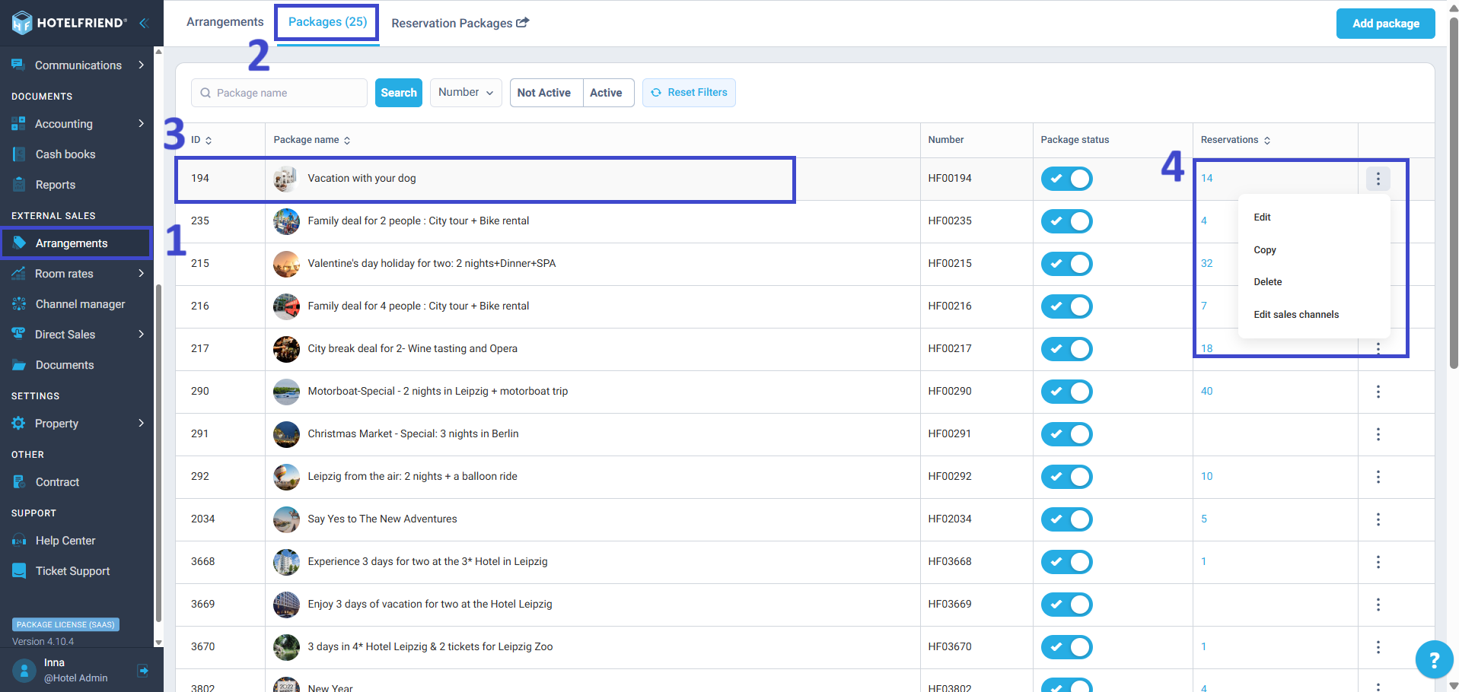Open the Accounting section icon
The height and width of the screenshot is (692, 1459).
coord(18,124)
